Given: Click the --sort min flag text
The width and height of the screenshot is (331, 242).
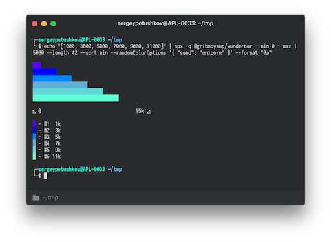Looking at the screenshot, I should pos(94,53).
